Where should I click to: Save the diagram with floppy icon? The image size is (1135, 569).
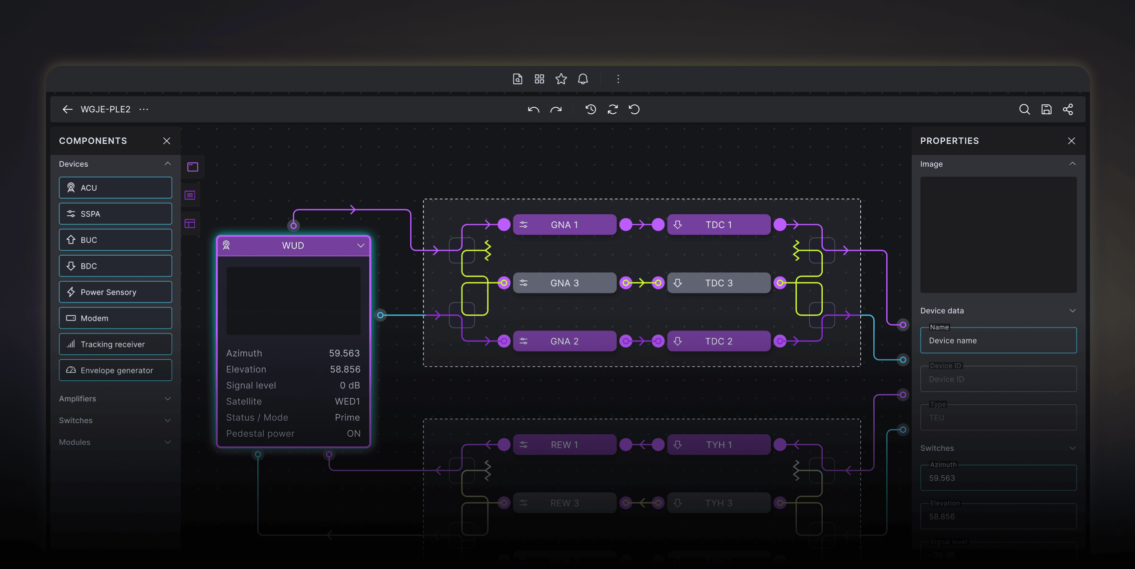[1047, 109]
